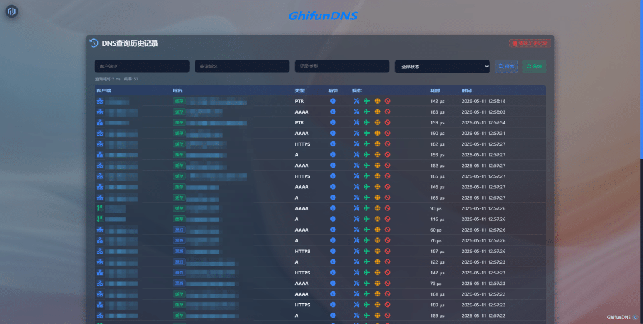Click the green branch client icon in the 93 µs row
Viewport: 643px width, 324px height.
pos(100,208)
